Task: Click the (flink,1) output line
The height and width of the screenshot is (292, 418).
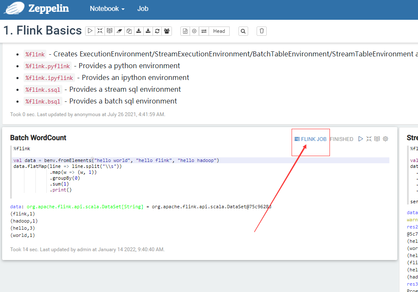Action: click(x=23, y=214)
